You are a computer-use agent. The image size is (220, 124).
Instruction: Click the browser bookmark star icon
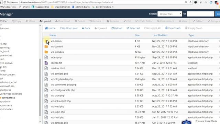[190, 2]
